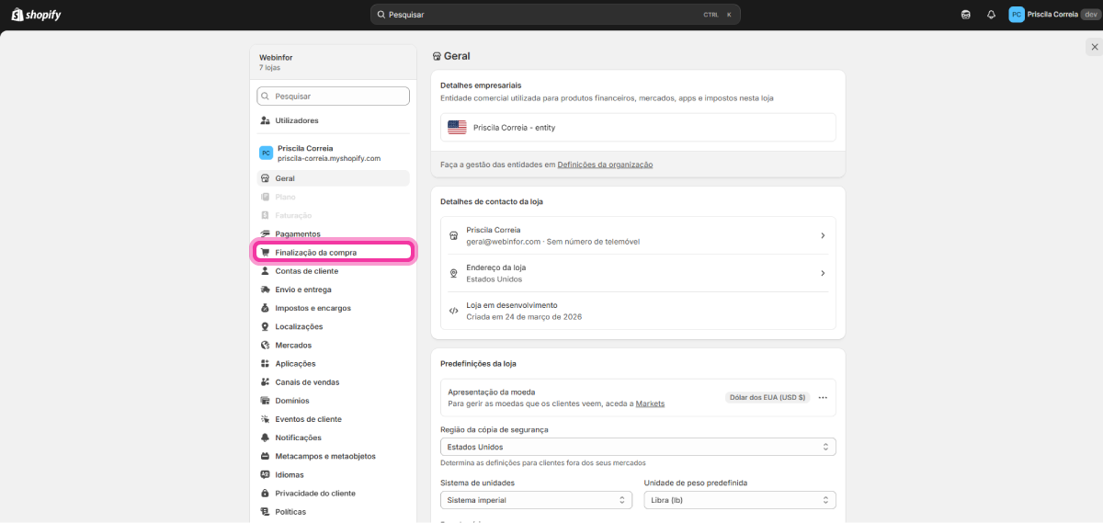Click the store icon beside Priscila Correia contact
The image size is (1103, 523).
tap(453, 235)
